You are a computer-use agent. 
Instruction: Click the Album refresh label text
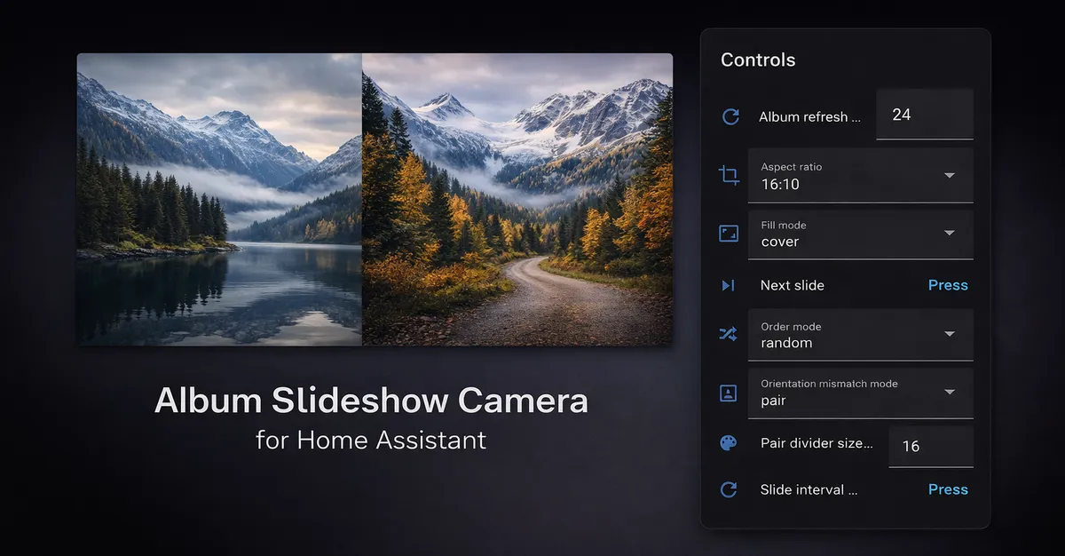tap(810, 116)
